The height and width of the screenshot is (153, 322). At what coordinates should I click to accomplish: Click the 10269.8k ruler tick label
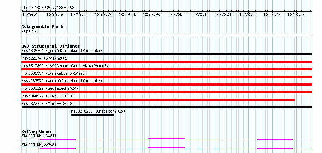click(x=127, y=14)
